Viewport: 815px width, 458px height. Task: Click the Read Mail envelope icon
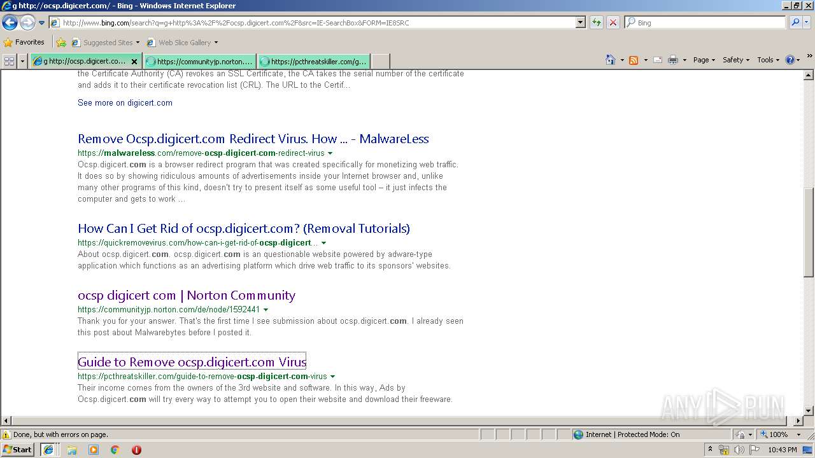click(658, 60)
